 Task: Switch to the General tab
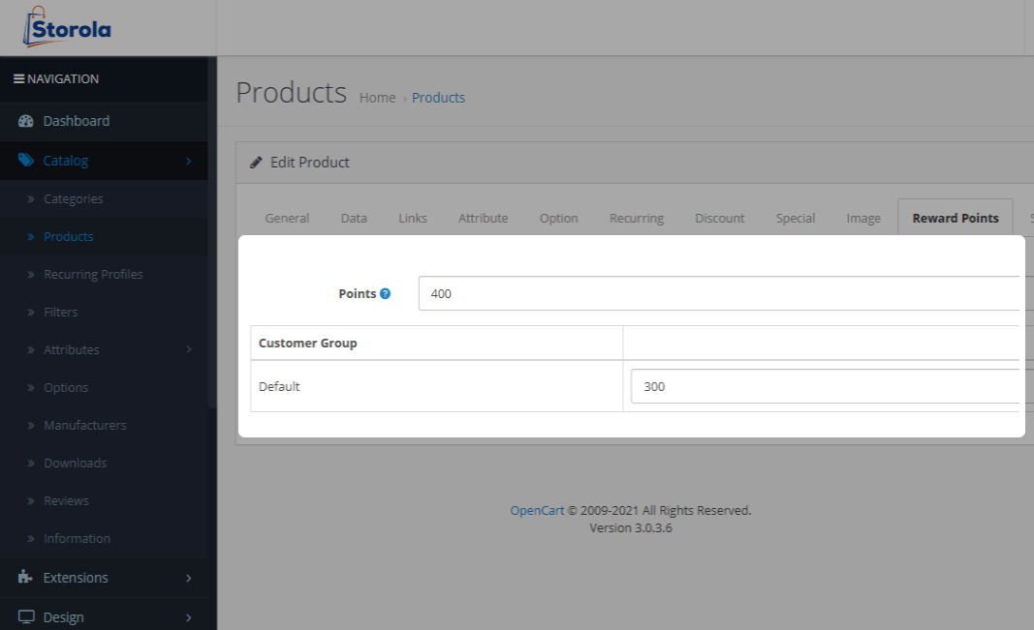(287, 219)
